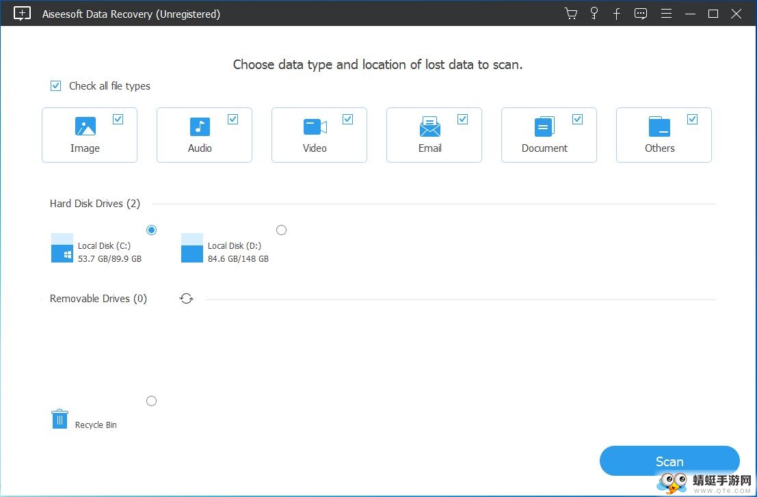Uncheck the Others type checkbox
757x497 pixels.
pos(692,119)
